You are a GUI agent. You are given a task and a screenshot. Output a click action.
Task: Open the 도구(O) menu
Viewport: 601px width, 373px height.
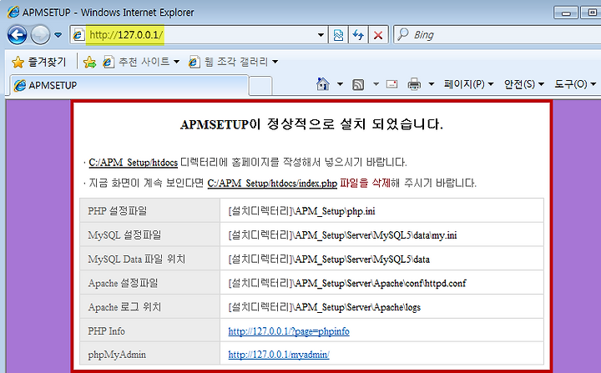click(575, 84)
